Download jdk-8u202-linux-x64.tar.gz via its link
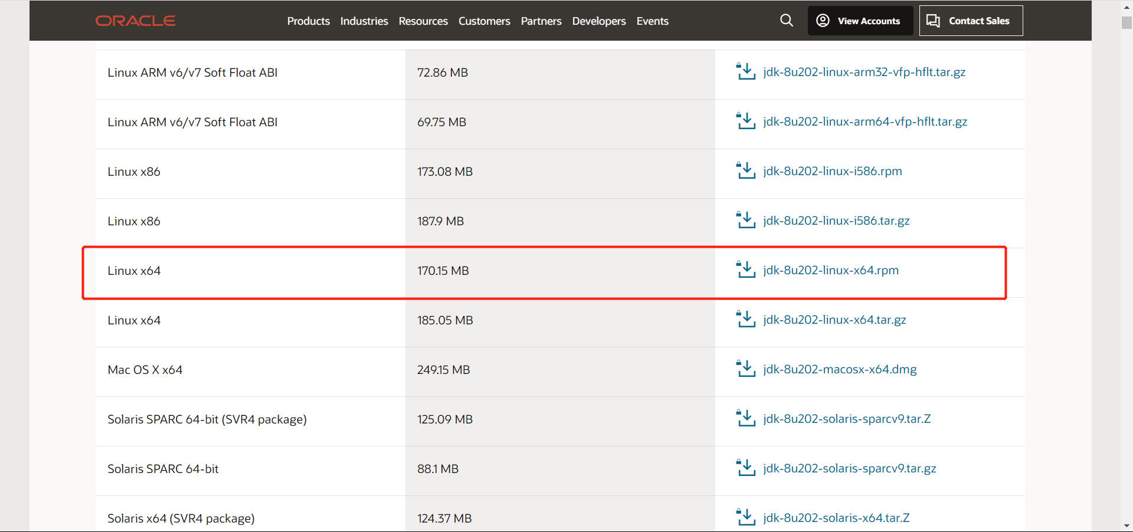 834,320
